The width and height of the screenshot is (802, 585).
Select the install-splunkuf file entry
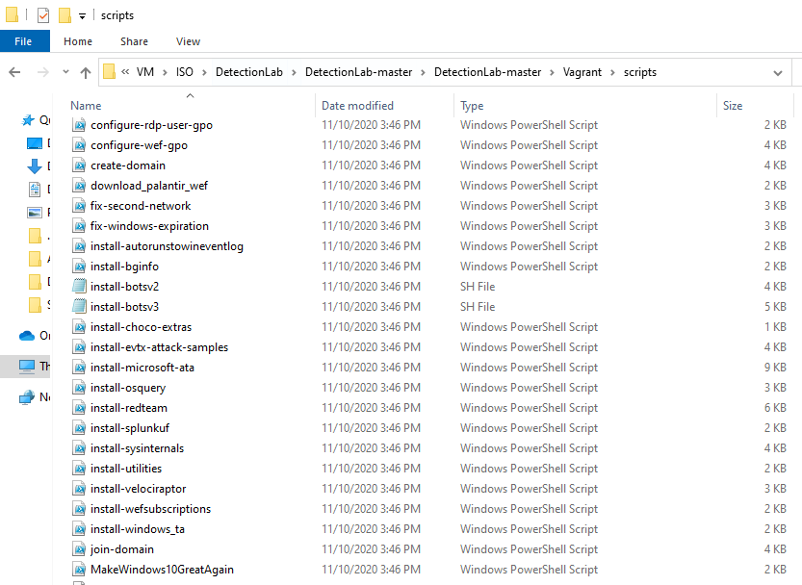click(130, 427)
